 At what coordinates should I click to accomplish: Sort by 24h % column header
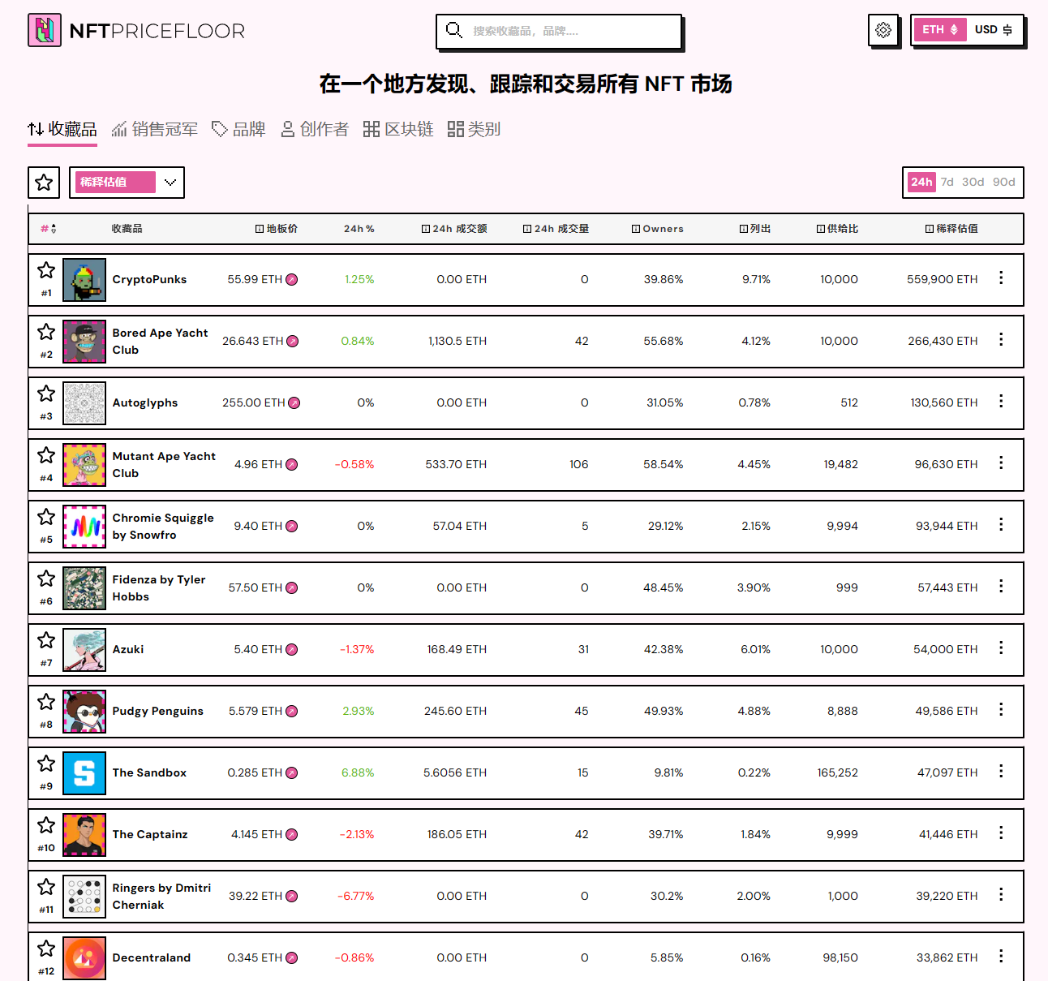pos(359,229)
